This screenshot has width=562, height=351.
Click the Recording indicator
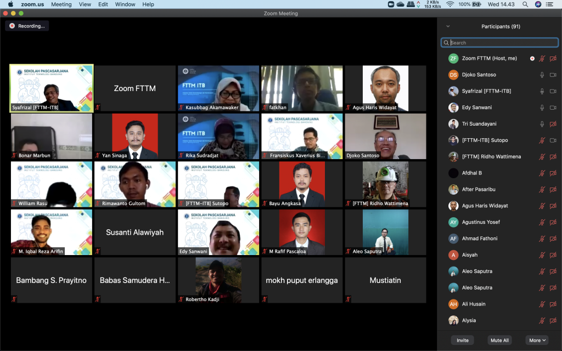tap(27, 26)
